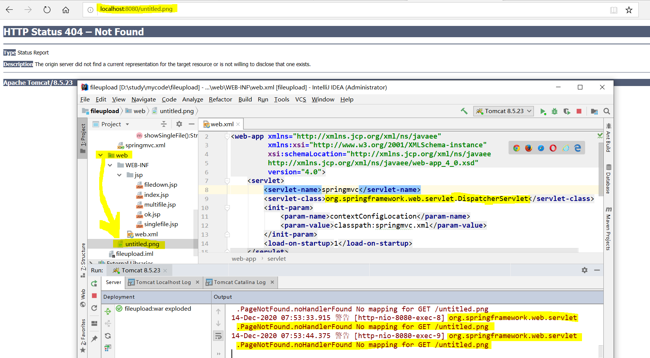Open the Tools menu
Screen dimensions: 650x358
[x=281, y=100]
